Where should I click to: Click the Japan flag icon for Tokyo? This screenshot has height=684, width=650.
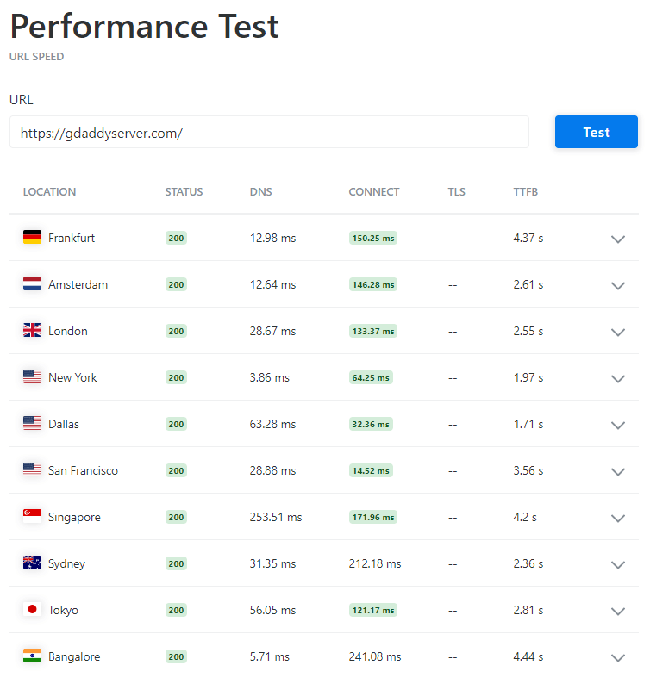click(x=32, y=610)
